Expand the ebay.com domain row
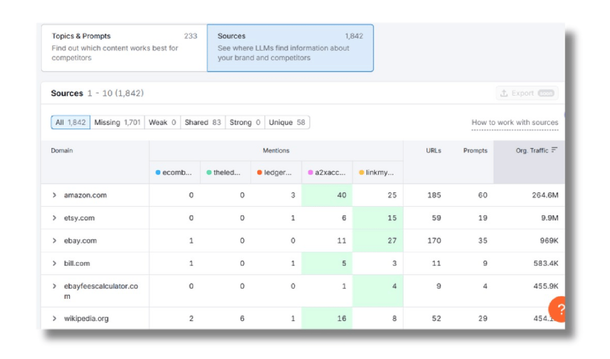This screenshot has width=610, height=359. [x=55, y=241]
